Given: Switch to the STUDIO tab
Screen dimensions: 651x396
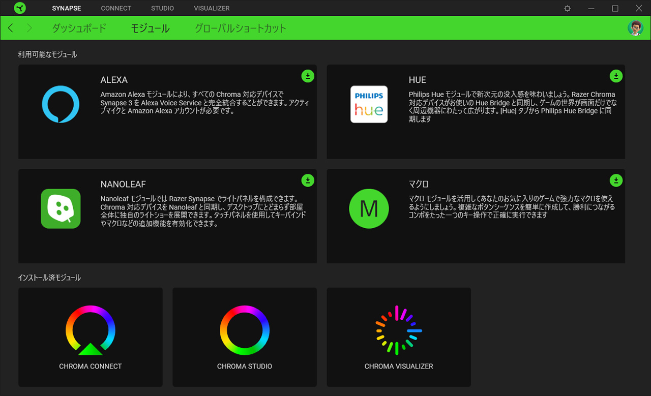Looking at the screenshot, I should 162,8.
